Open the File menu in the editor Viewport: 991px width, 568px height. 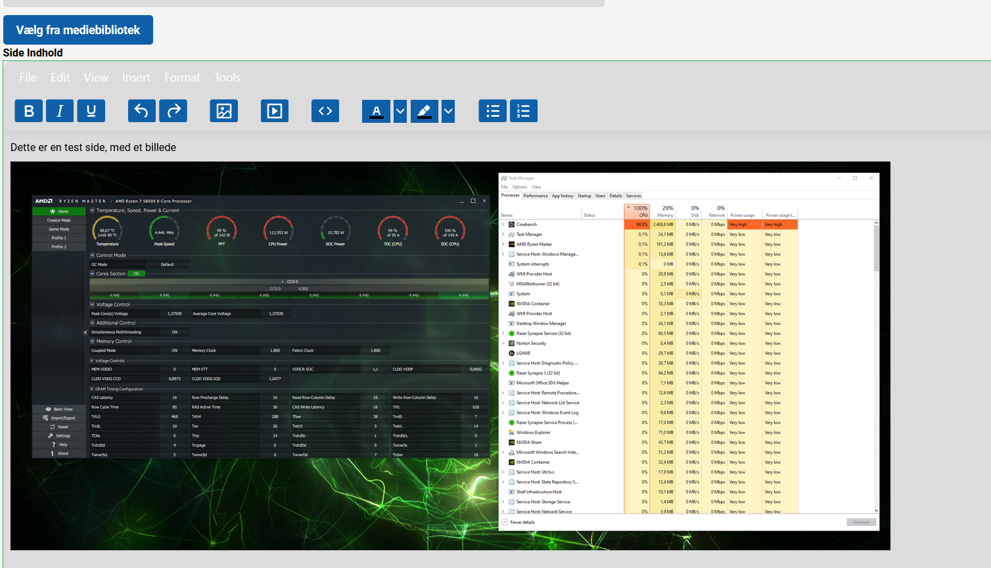tap(28, 77)
